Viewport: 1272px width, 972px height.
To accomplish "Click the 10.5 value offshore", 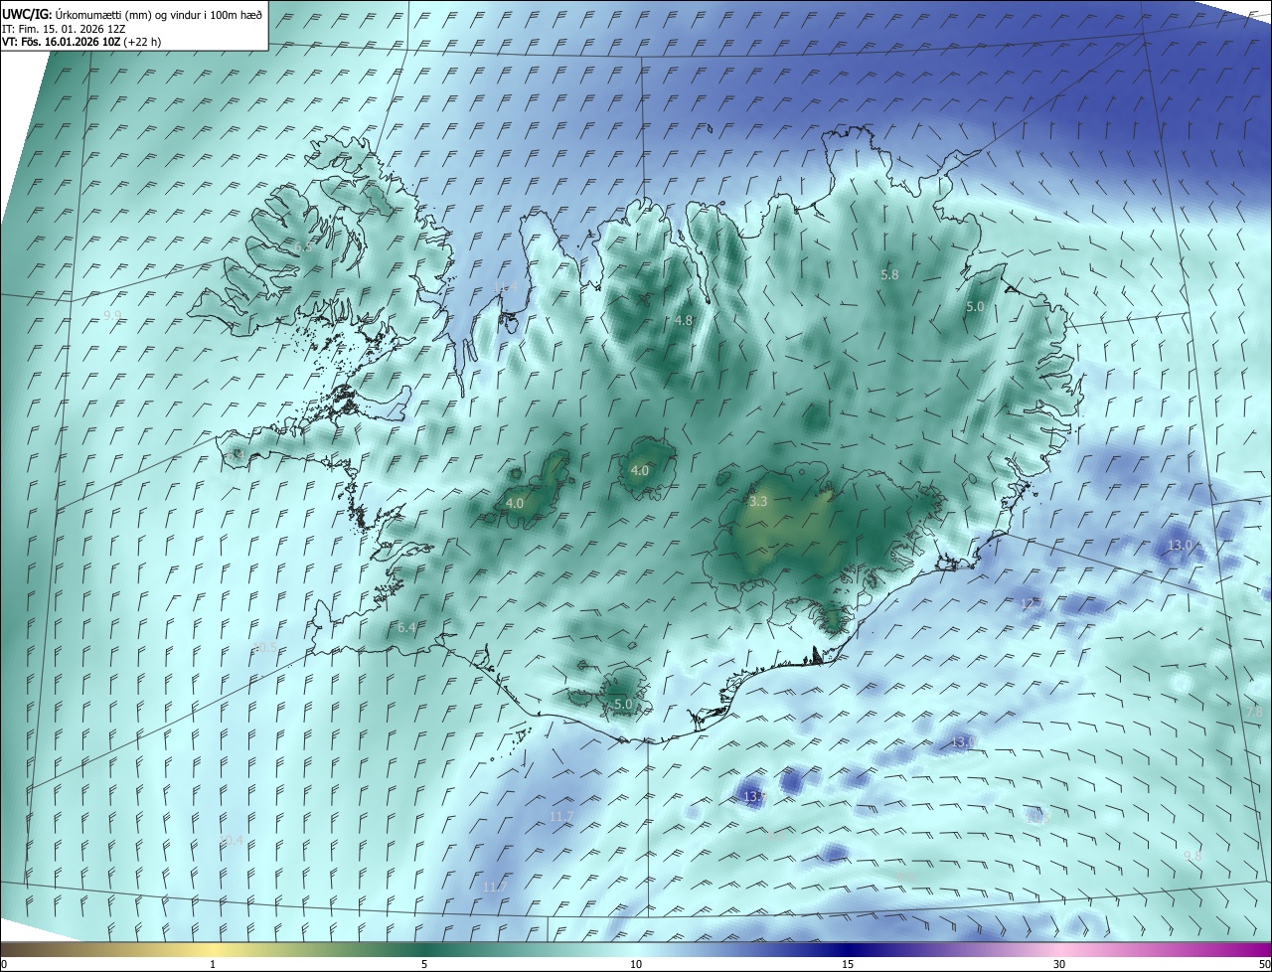I will coord(265,648).
